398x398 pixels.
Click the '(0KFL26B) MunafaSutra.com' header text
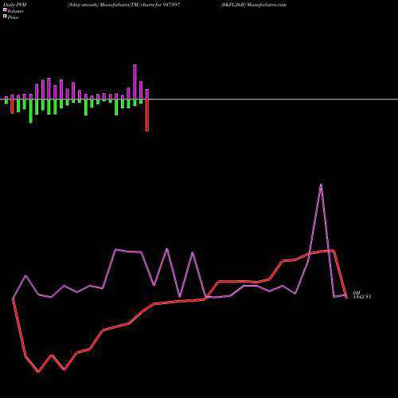pyautogui.click(x=254, y=5)
